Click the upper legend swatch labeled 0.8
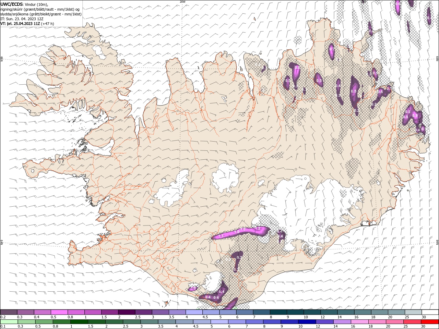The height and width of the screenshot is (329, 439). (x=76, y=312)
